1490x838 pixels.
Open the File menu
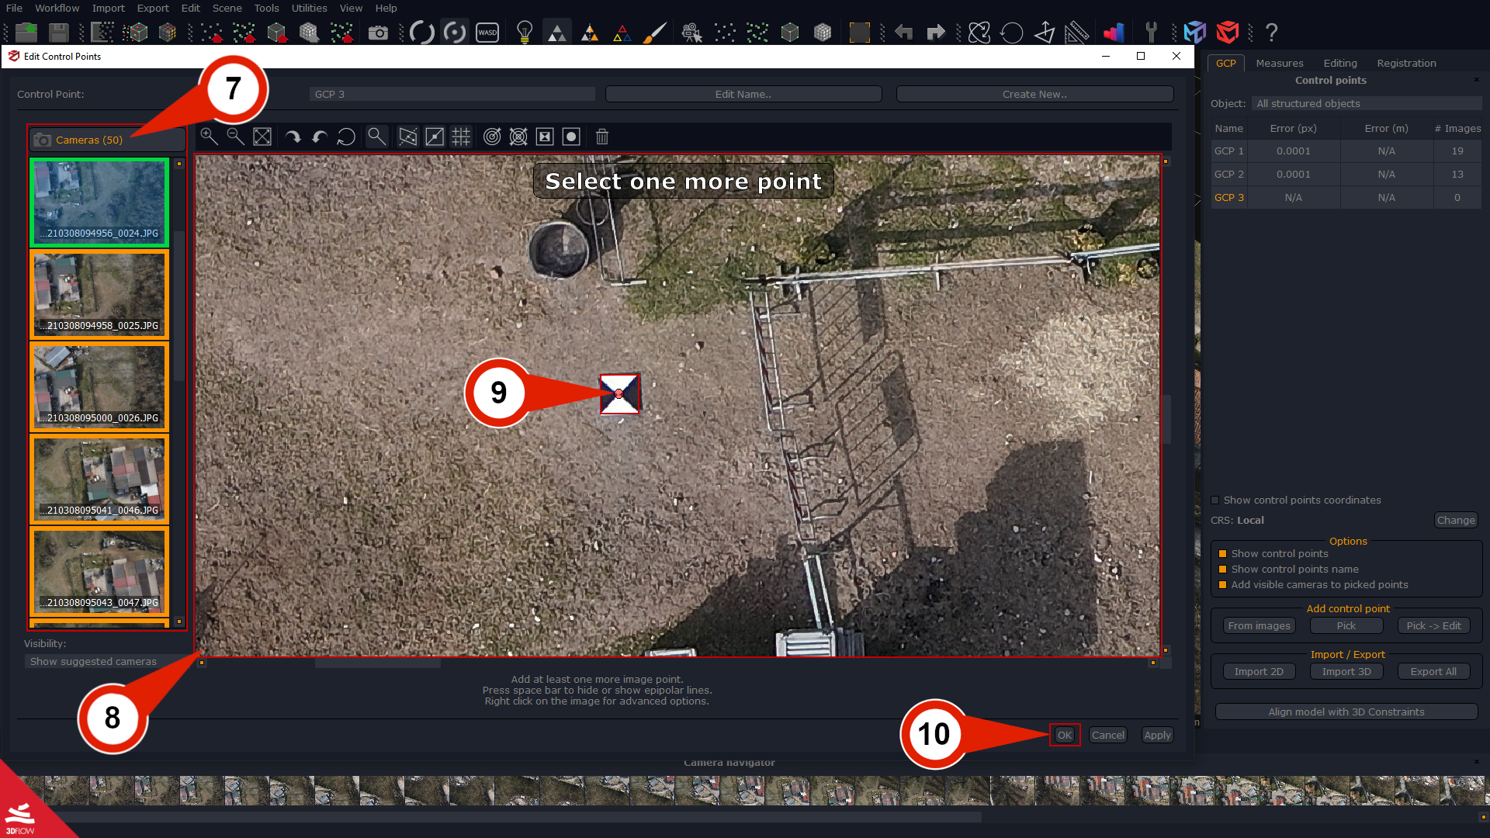click(14, 8)
